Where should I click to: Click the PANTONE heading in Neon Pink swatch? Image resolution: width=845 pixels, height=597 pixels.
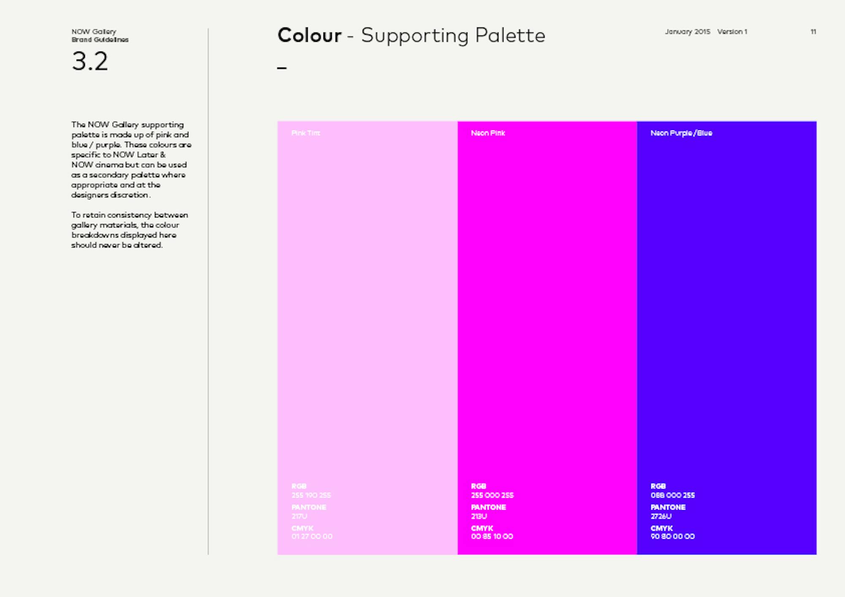click(488, 507)
